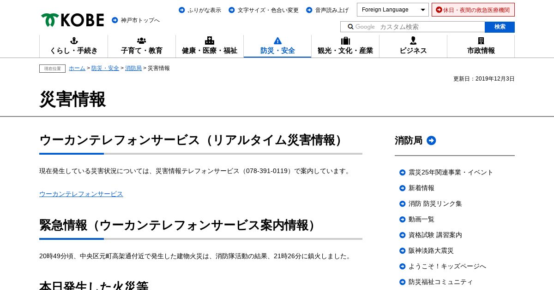Viewport: 554px width, 290px height.
Task: Open 阪神淡路大震災 link
Action: coord(431,251)
